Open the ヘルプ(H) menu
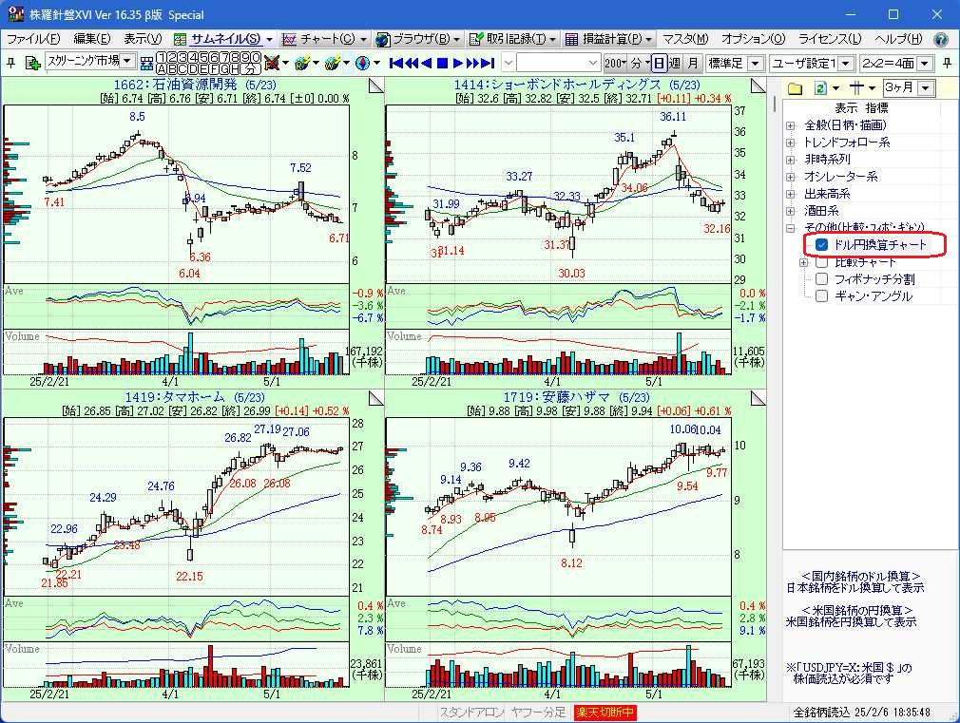Screen dimensions: 960x723 [898, 39]
